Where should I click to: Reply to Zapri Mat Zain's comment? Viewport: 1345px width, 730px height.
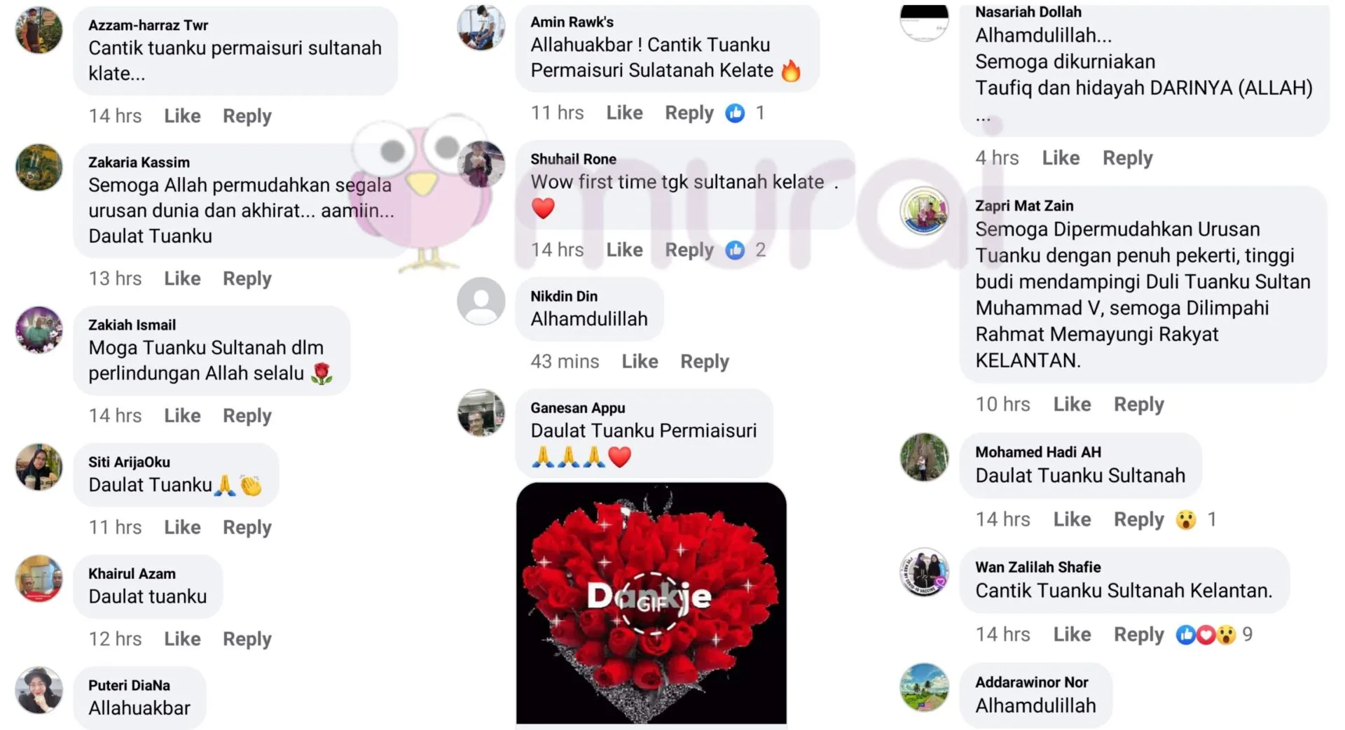click(1139, 405)
